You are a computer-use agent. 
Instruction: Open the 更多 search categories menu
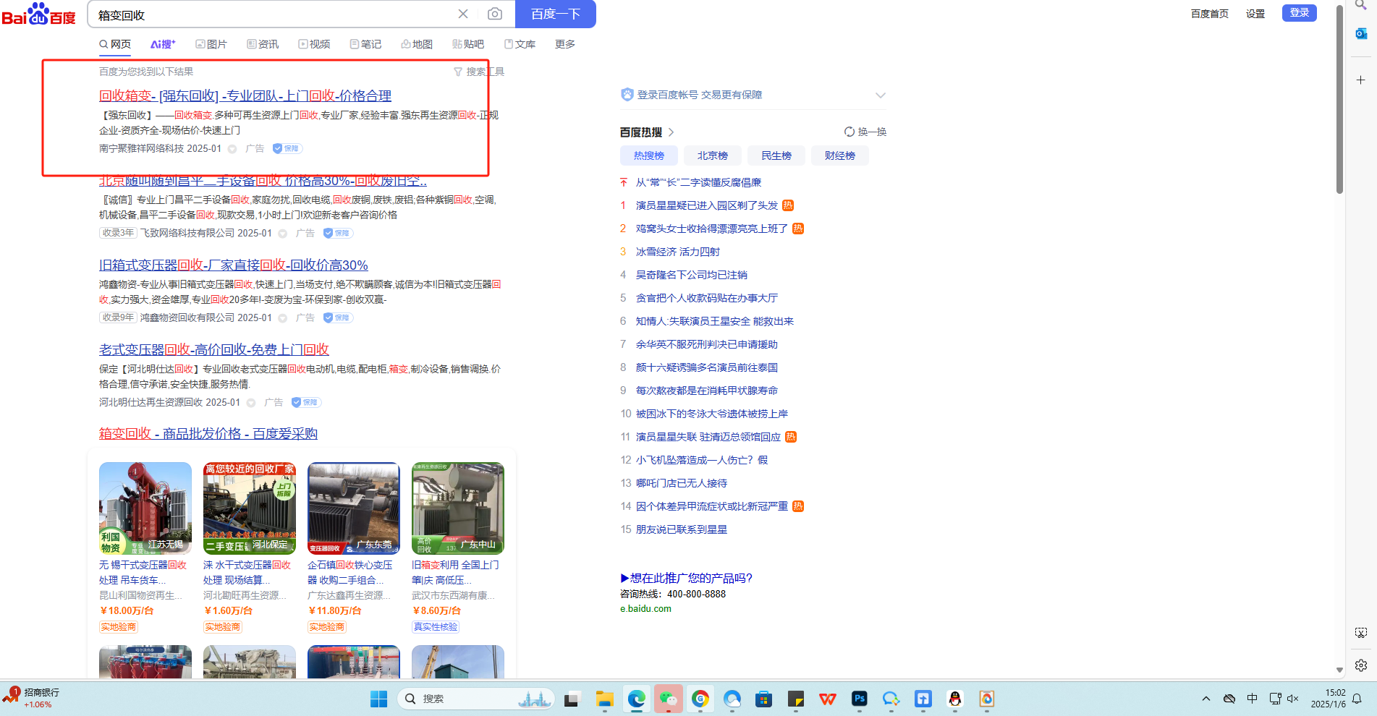pos(564,44)
